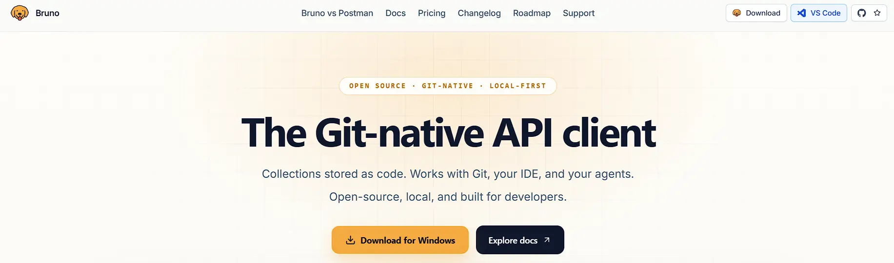Click the arrow icon in Explore docs

[547, 240]
